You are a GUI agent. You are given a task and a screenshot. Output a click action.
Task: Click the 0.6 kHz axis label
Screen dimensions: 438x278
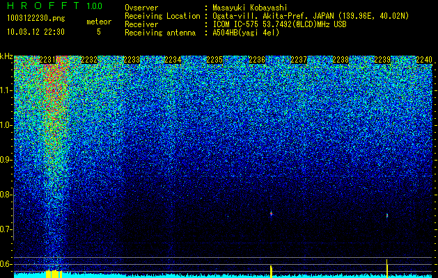point(6,264)
